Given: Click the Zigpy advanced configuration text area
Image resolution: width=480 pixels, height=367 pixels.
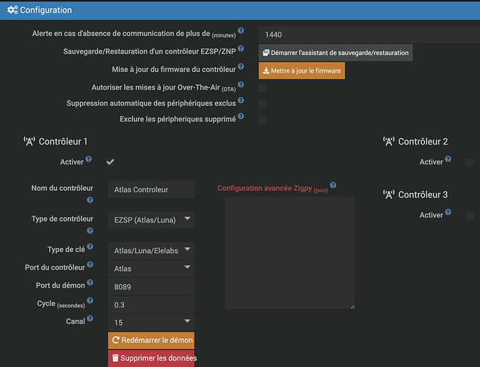Looking at the screenshot, I should (x=289, y=252).
